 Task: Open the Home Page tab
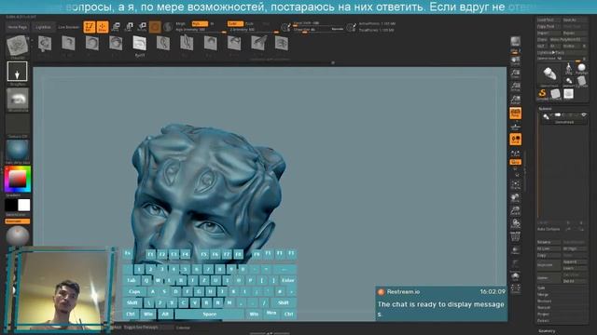click(18, 27)
